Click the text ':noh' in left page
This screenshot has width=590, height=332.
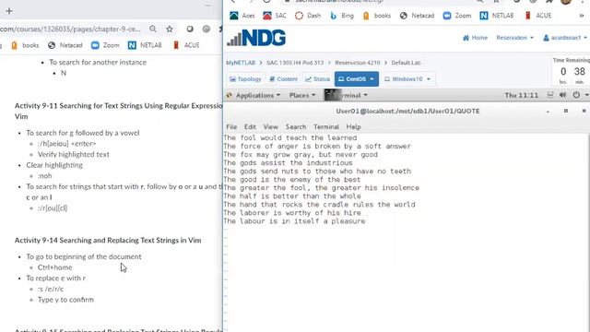point(45,176)
